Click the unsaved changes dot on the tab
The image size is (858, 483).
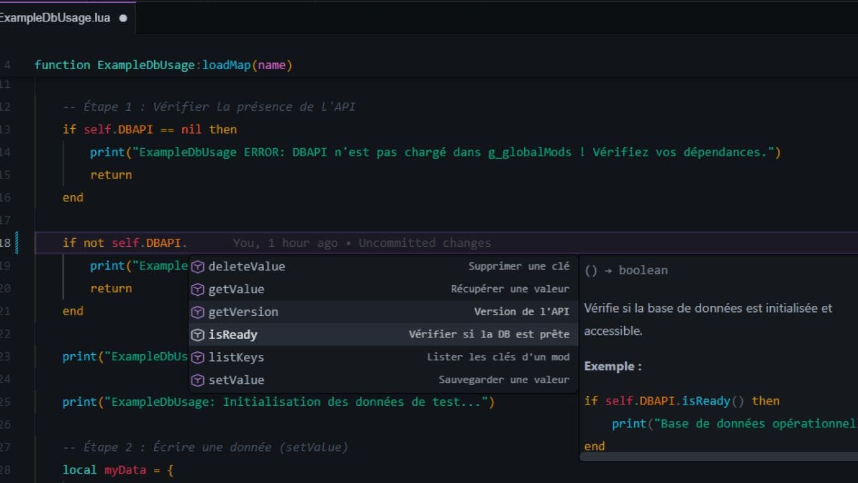coord(122,18)
